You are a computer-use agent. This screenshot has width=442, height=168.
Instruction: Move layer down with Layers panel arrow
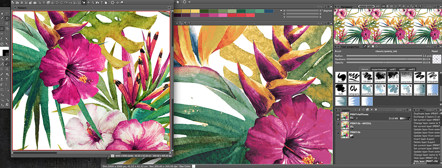pos(359,110)
